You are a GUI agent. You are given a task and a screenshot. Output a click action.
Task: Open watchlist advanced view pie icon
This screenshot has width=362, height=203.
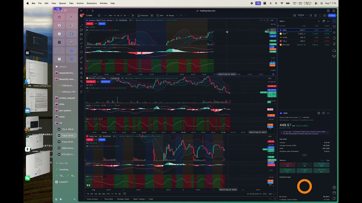324,21
